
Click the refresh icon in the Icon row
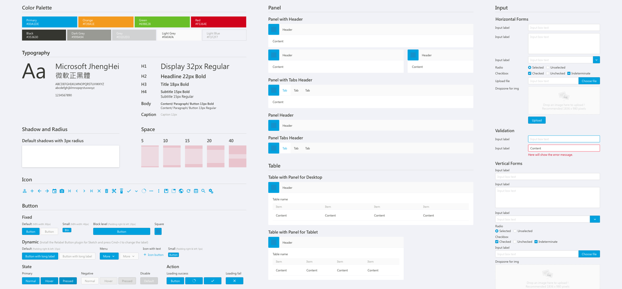coord(188,191)
